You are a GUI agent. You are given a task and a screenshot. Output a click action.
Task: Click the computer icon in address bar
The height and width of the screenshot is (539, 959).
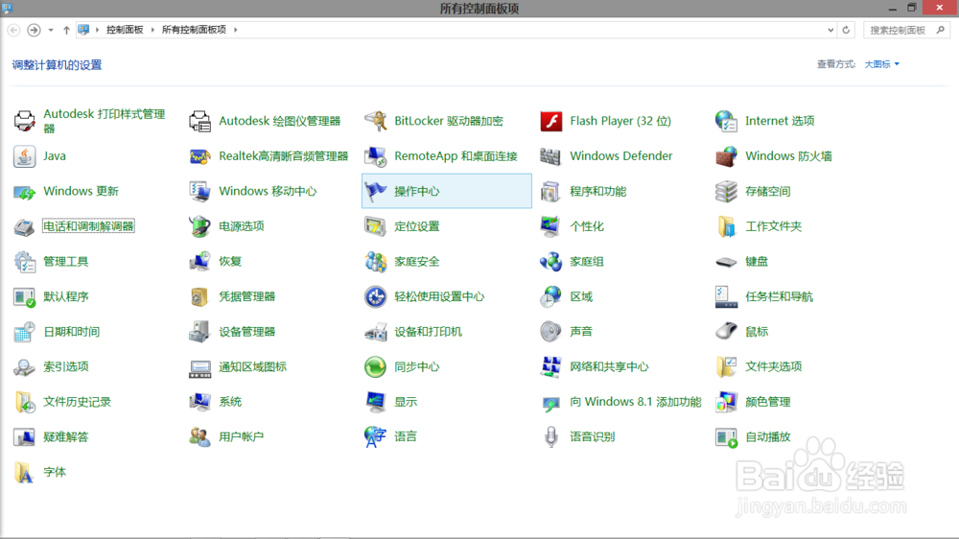coord(83,30)
